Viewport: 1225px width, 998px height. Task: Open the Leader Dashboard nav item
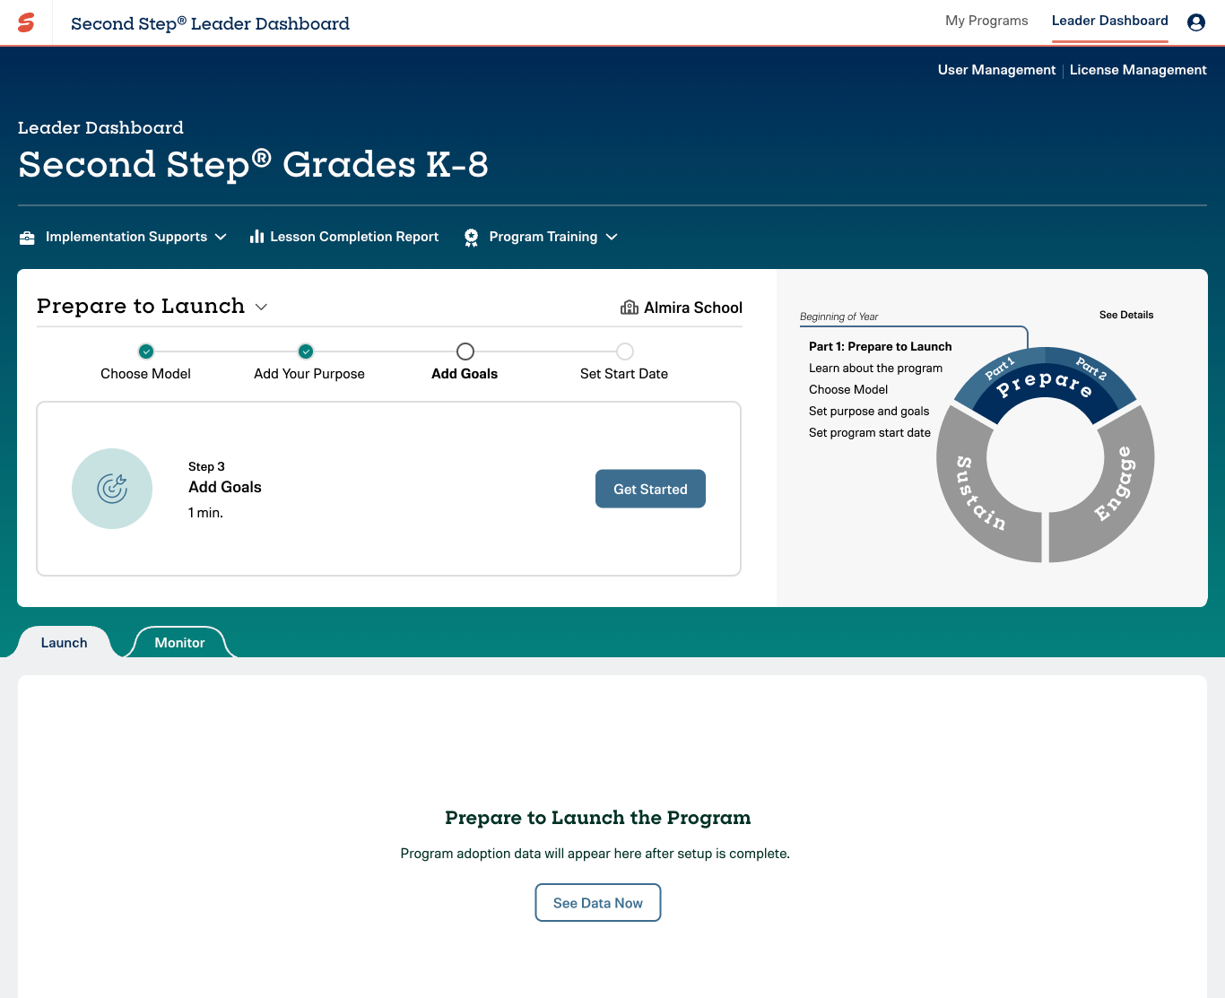pos(1110,21)
